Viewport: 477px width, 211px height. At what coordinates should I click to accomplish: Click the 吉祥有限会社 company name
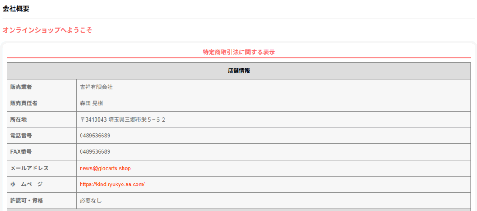tap(96, 87)
